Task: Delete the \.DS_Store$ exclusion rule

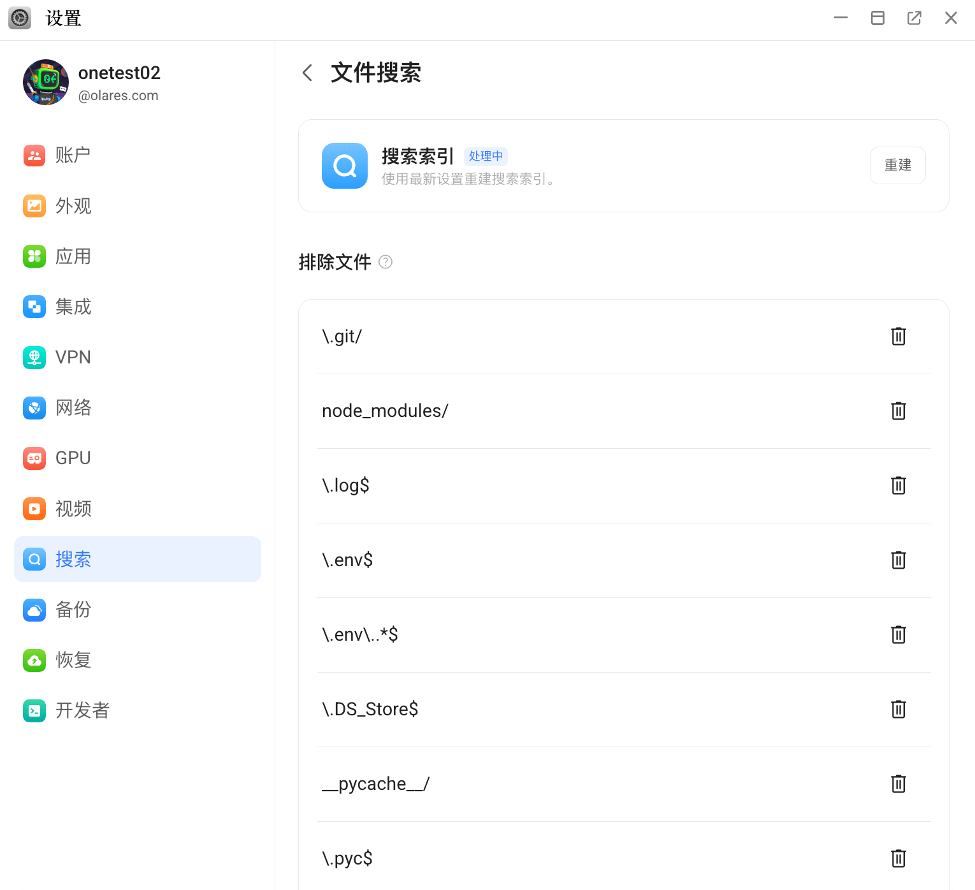Action: 898,709
